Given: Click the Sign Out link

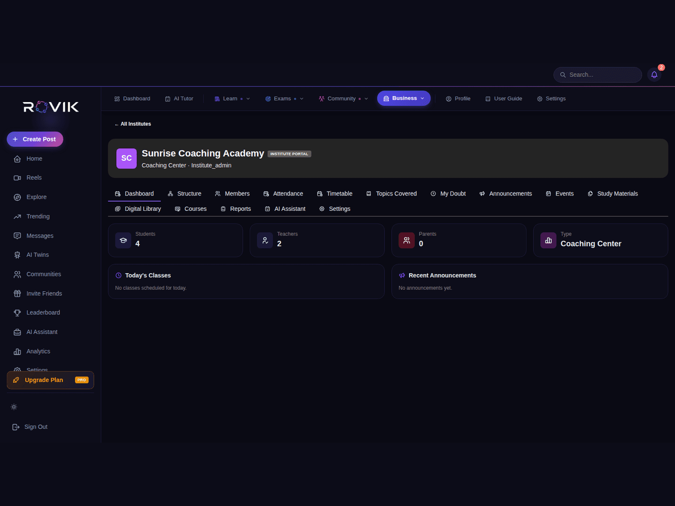Looking at the screenshot, I should 30,427.
